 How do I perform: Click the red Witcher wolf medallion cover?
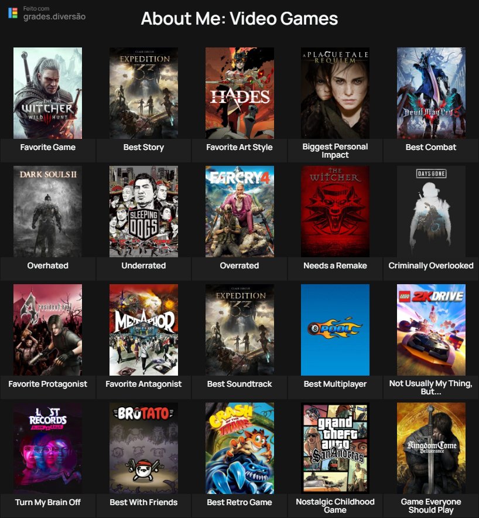pos(335,212)
